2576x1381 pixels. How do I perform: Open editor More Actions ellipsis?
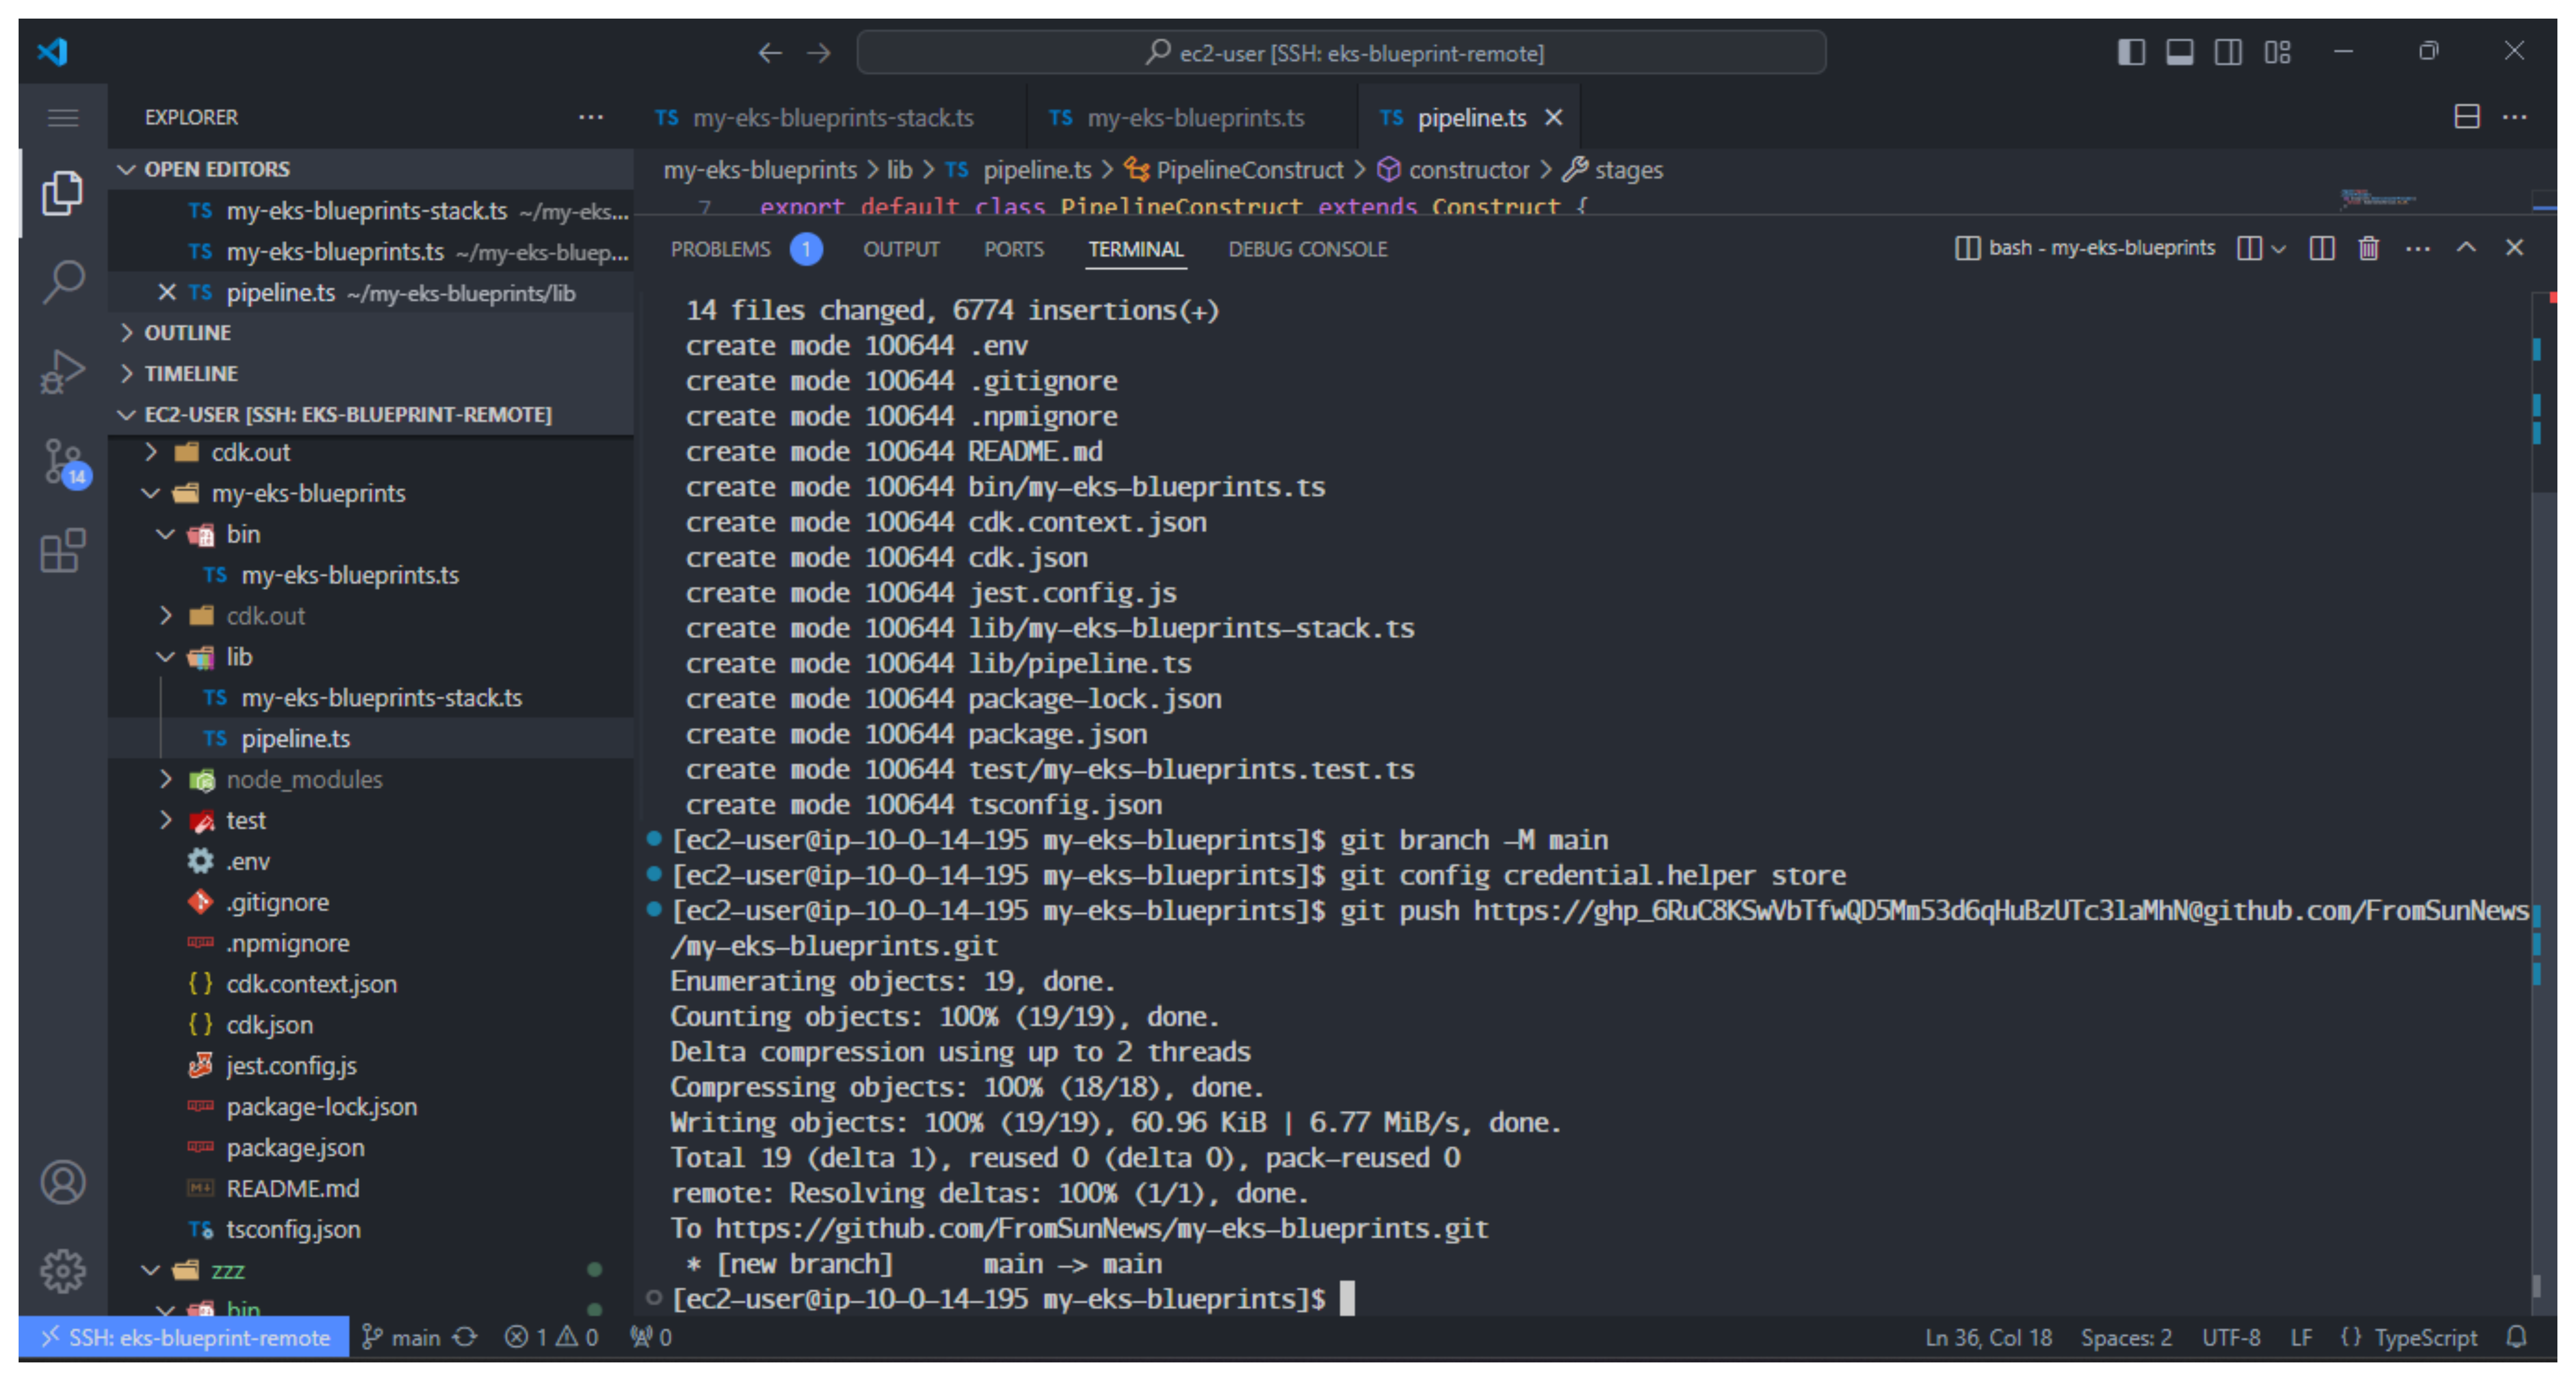coord(2515,117)
